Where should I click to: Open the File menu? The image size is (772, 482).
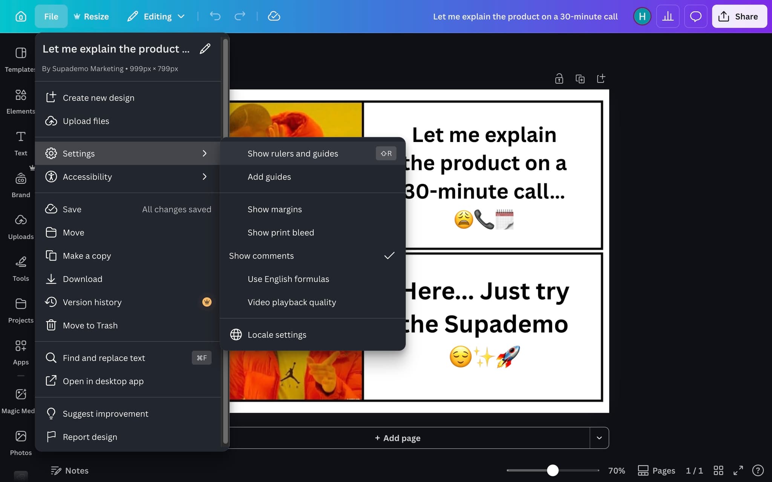coord(51,16)
